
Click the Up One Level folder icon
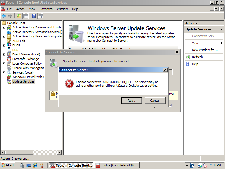click(19, 16)
